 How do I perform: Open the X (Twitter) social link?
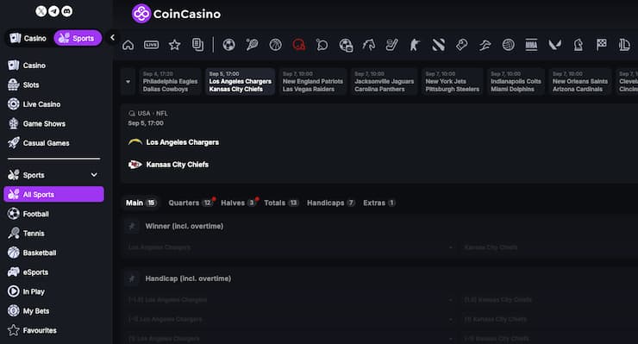tap(41, 11)
